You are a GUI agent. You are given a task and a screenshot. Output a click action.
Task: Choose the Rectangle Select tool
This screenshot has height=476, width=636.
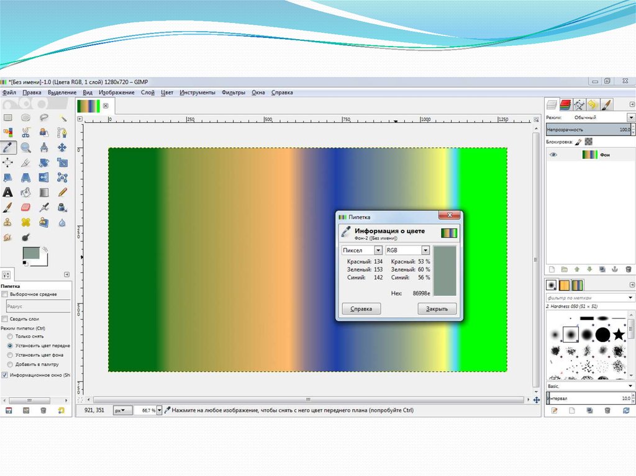coord(8,118)
